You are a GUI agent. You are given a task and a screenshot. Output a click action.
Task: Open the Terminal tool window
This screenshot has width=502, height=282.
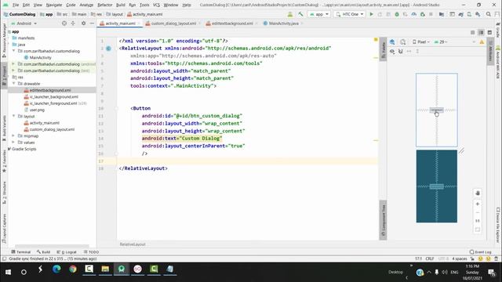click(21, 252)
